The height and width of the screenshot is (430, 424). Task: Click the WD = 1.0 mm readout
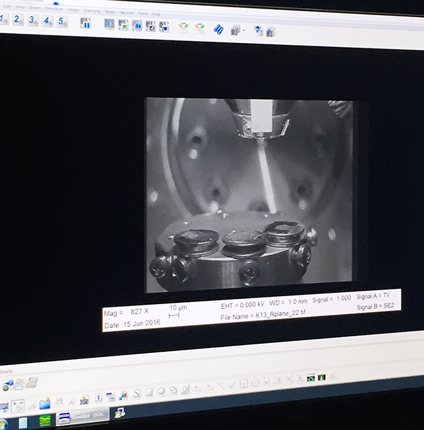point(288,302)
